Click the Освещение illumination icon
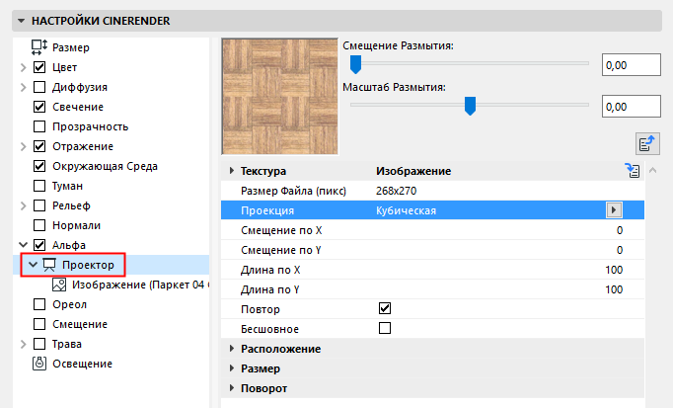Viewport: 673px width, 408px height. tap(40, 364)
